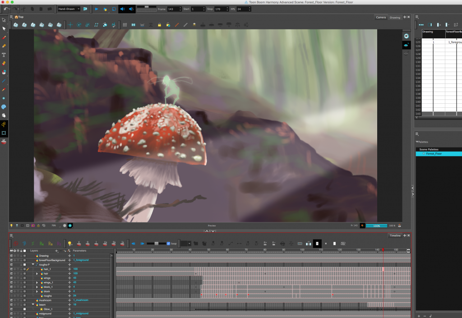Select the Hand (pan) tool

click(4, 115)
